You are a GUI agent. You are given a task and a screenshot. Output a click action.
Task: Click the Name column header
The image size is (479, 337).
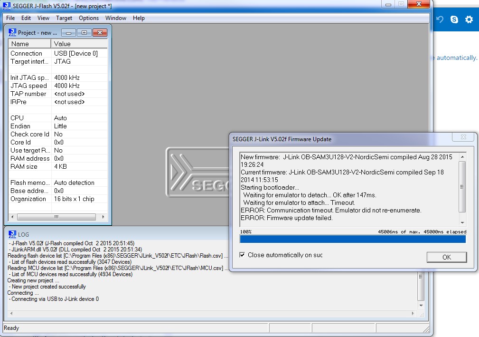tap(29, 44)
